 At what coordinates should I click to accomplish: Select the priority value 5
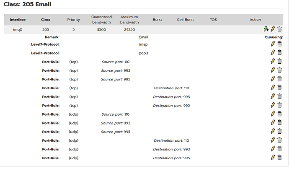coord(74,29)
